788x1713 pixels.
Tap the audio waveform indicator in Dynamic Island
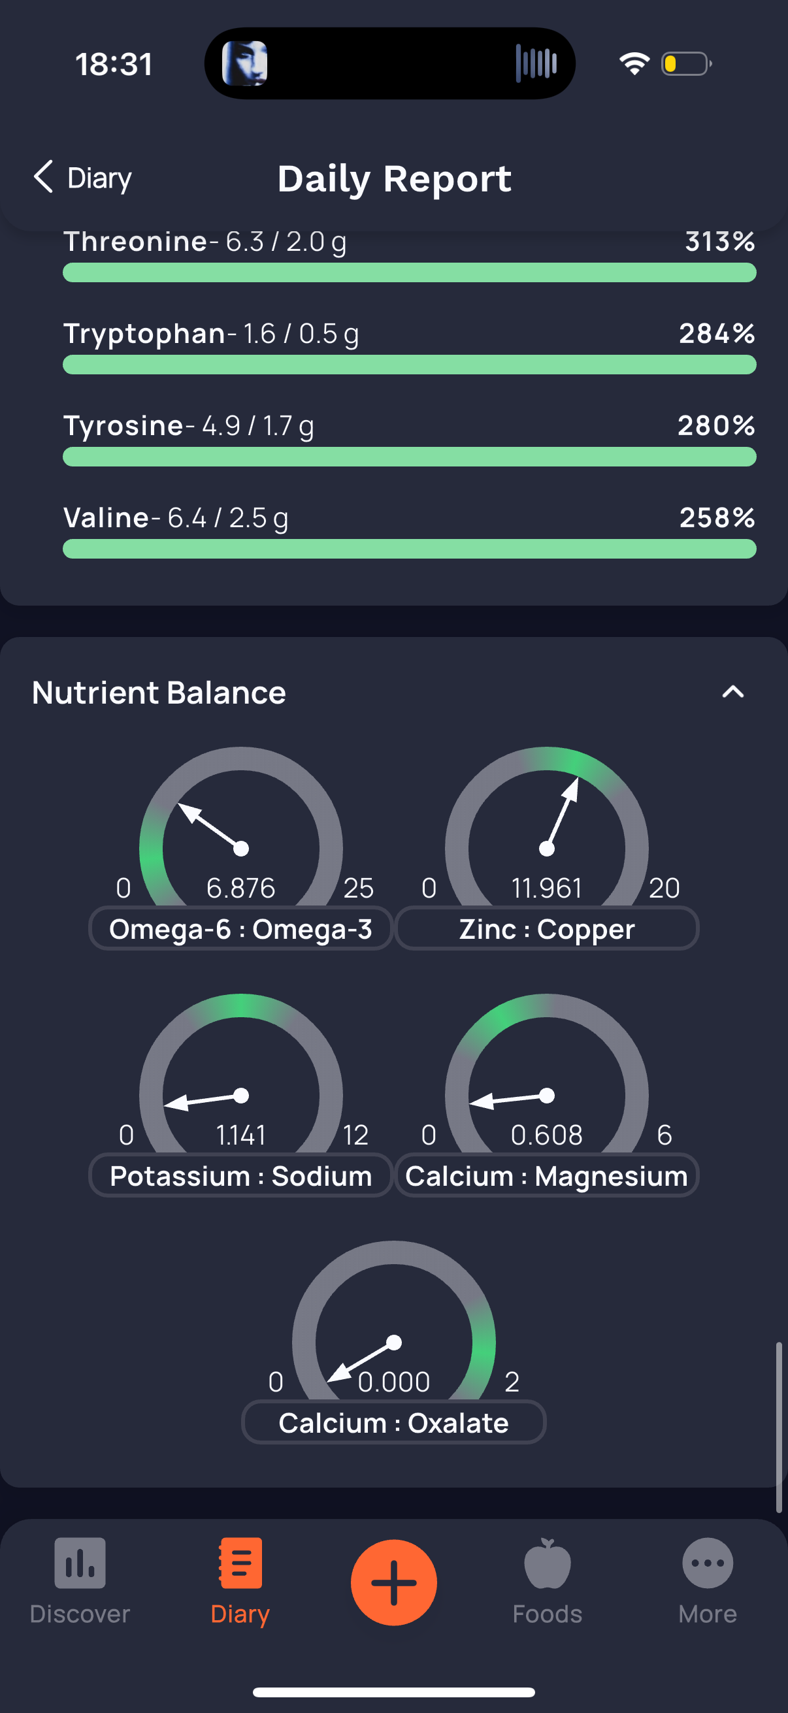[536, 64]
